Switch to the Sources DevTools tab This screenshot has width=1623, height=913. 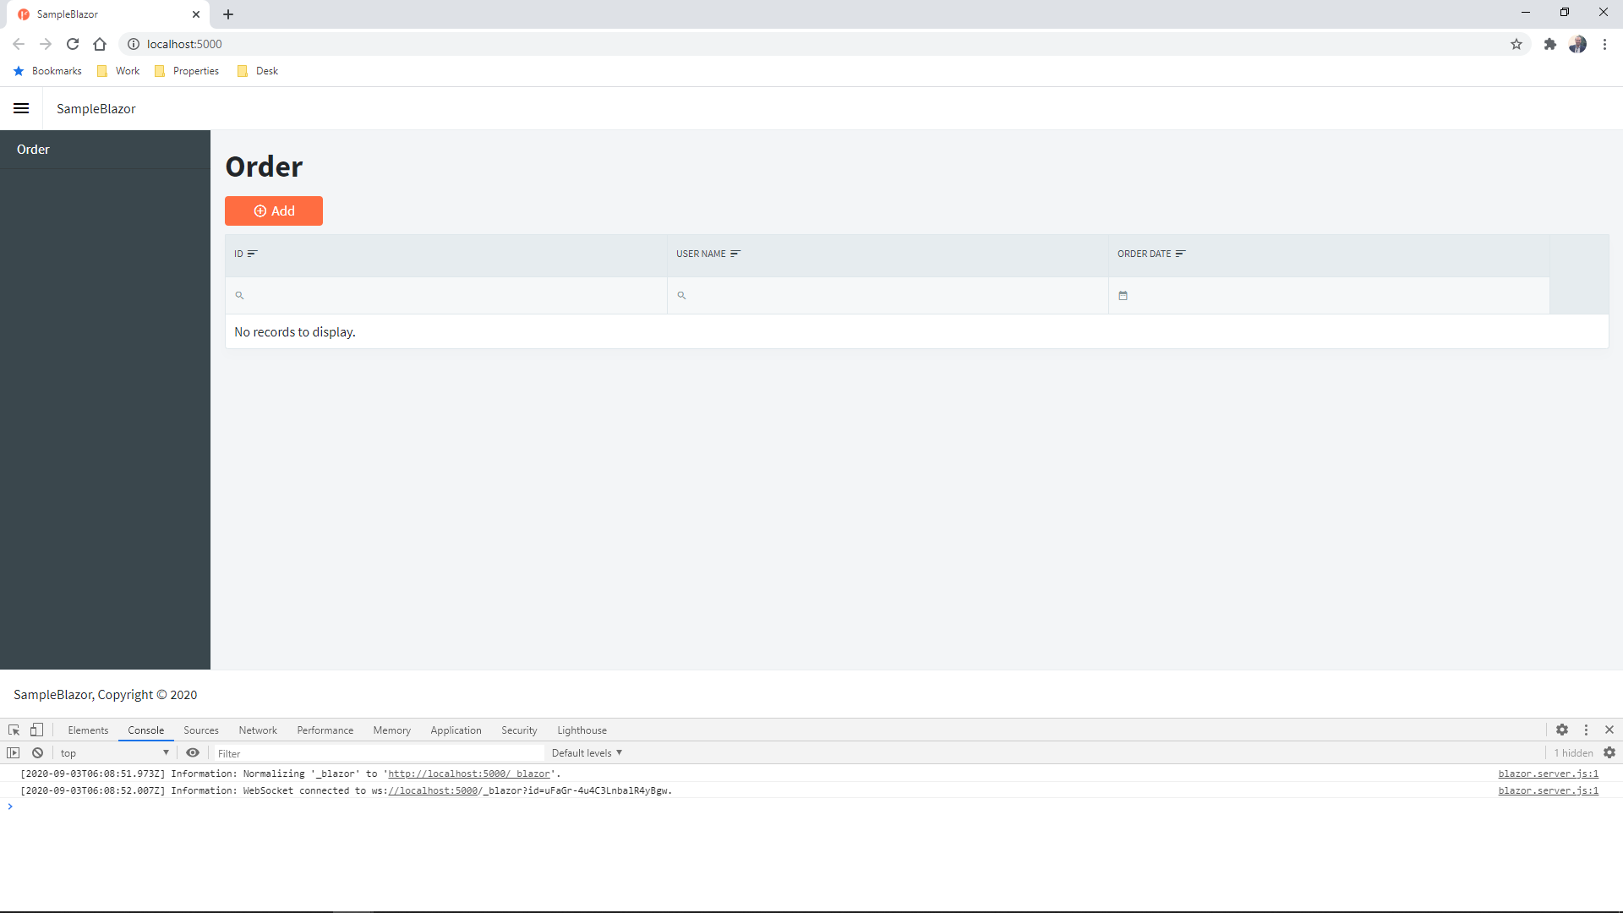tap(201, 730)
